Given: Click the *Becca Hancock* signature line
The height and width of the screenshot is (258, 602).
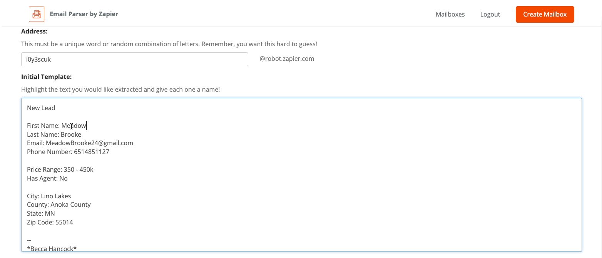Looking at the screenshot, I should pos(52,249).
